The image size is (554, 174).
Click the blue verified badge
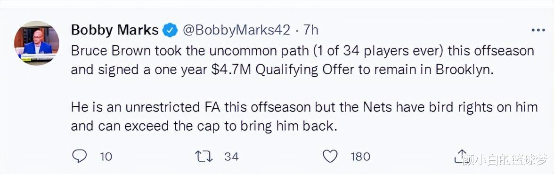coord(170,30)
